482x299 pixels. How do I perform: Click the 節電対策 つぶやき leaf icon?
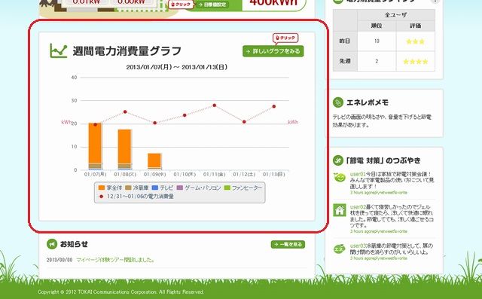tap(338, 160)
